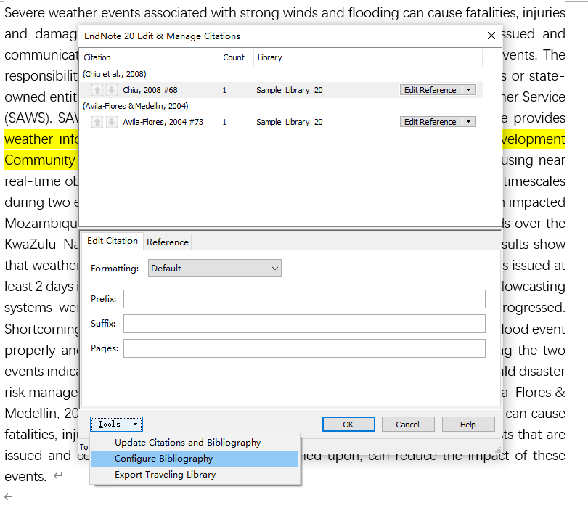Choose Export Traveling Library
This screenshot has height=508, width=588.
[165, 475]
